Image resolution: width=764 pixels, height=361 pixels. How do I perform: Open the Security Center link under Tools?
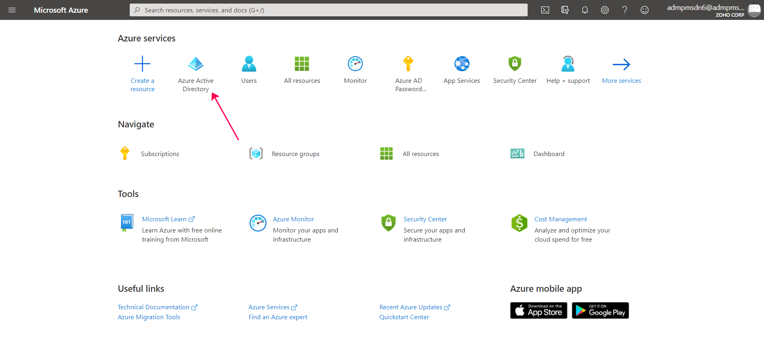coord(425,219)
